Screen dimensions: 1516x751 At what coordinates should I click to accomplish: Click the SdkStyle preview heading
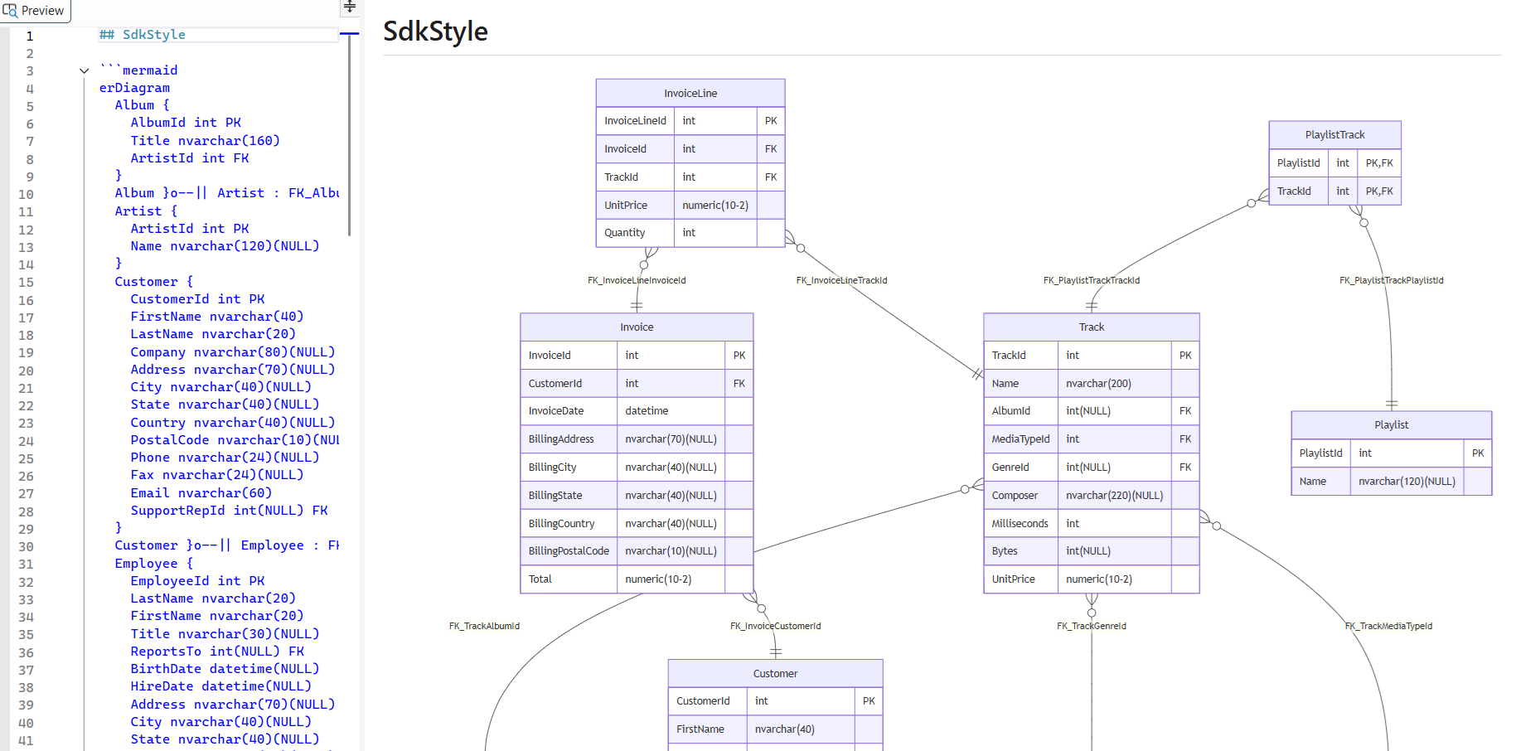click(435, 31)
